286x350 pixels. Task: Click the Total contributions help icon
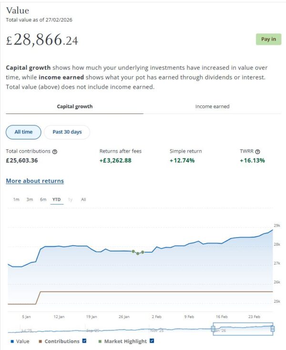pyautogui.click(x=55, y=152)
